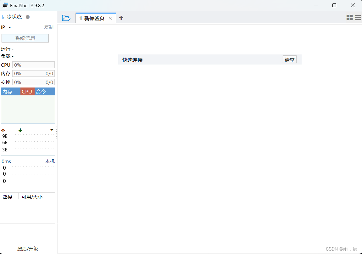Click the FinalShell logo in title bar
Viewport: 362px width, 254px height.
[x=5, y=5]
